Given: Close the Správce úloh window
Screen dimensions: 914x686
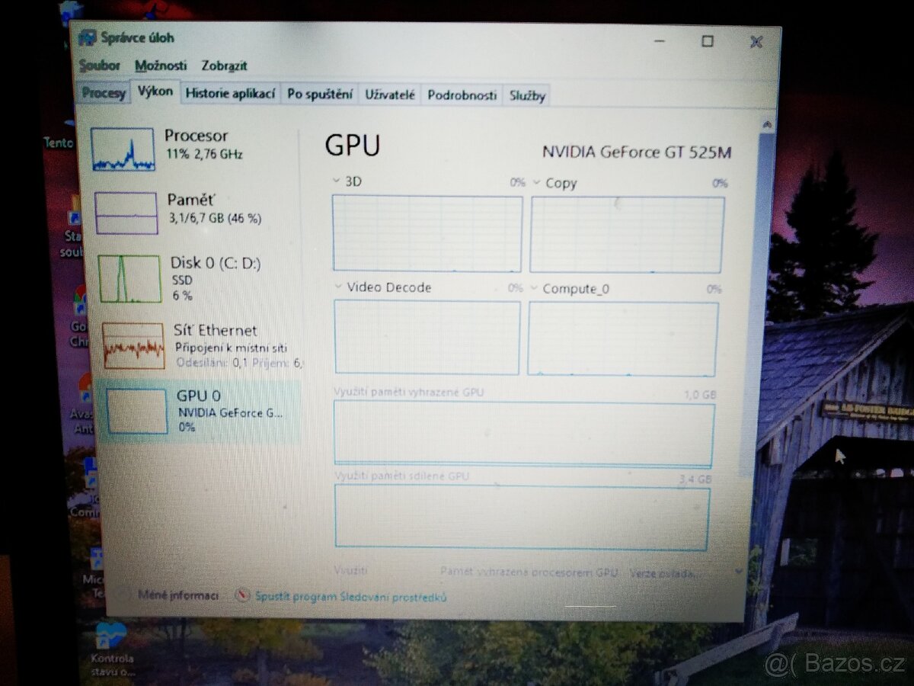Looking at the screenshot, I should [x=756, y=42].
